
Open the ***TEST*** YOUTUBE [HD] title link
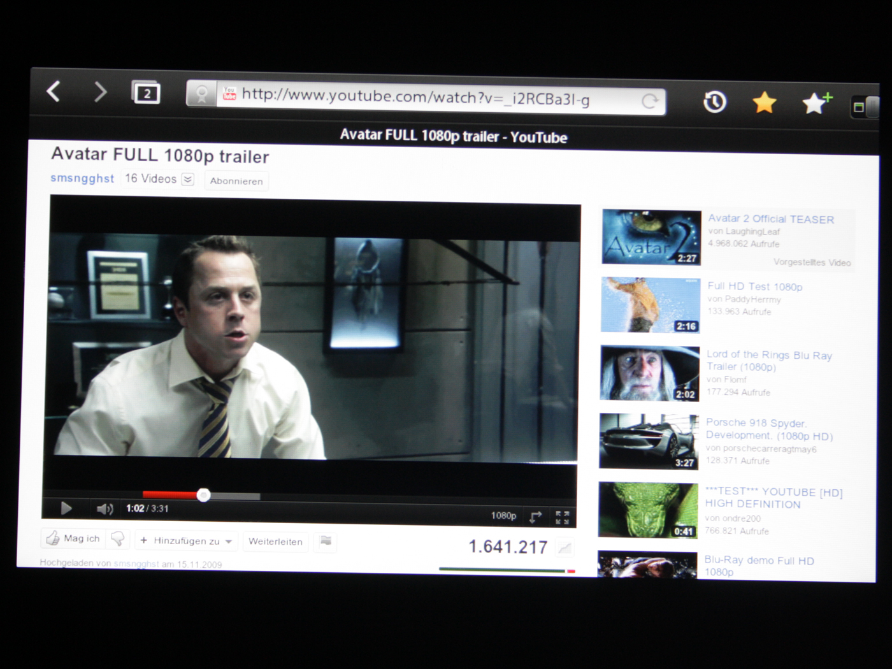773,498
